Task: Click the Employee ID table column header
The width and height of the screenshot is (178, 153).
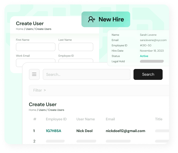Action: point(56,119)
